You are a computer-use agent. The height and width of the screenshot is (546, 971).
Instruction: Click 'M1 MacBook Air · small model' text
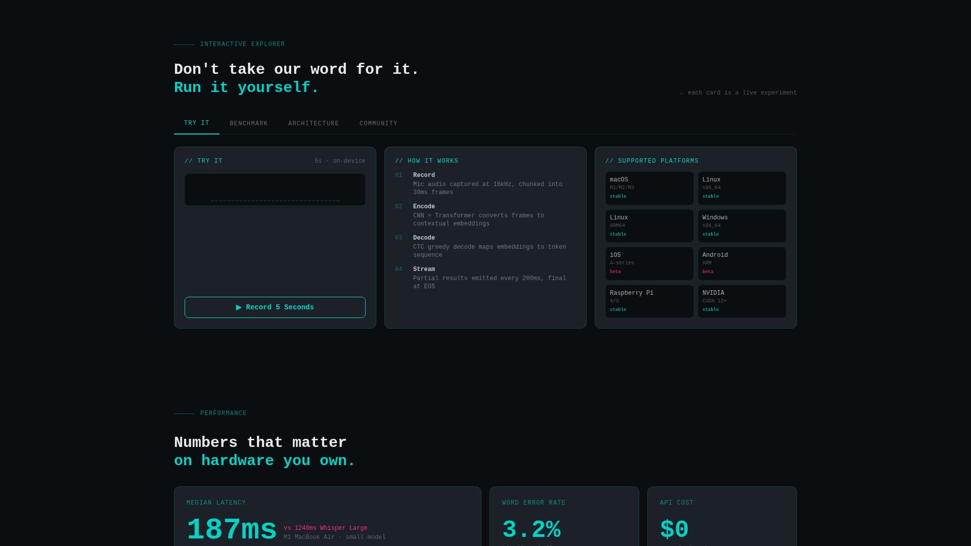pos(335,537)
